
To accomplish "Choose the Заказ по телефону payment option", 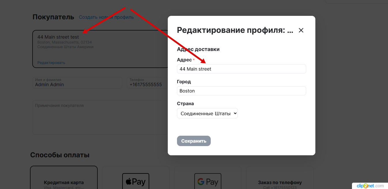I will click(x=280, y=182).
